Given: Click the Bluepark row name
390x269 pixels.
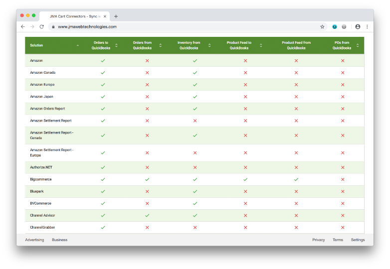Looking at the screenshot, I should coord(36,191).
